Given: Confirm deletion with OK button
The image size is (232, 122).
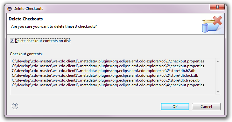Looking at the screenshot, I should (x=175, y=107).
